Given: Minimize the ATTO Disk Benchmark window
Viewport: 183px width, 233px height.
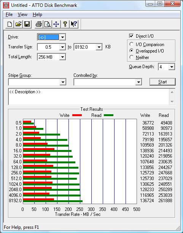Looking at the screenshot, I should 150,4.
